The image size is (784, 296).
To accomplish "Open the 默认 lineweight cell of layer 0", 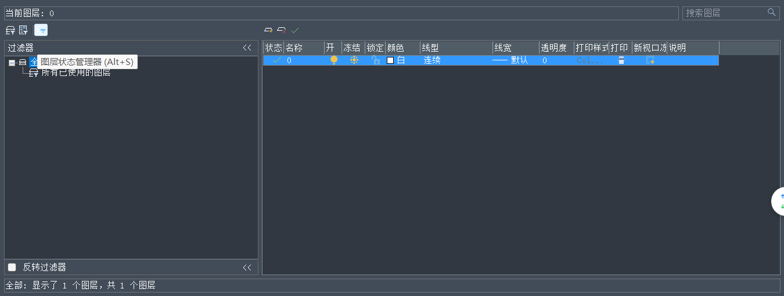I will tap(516, 60).
